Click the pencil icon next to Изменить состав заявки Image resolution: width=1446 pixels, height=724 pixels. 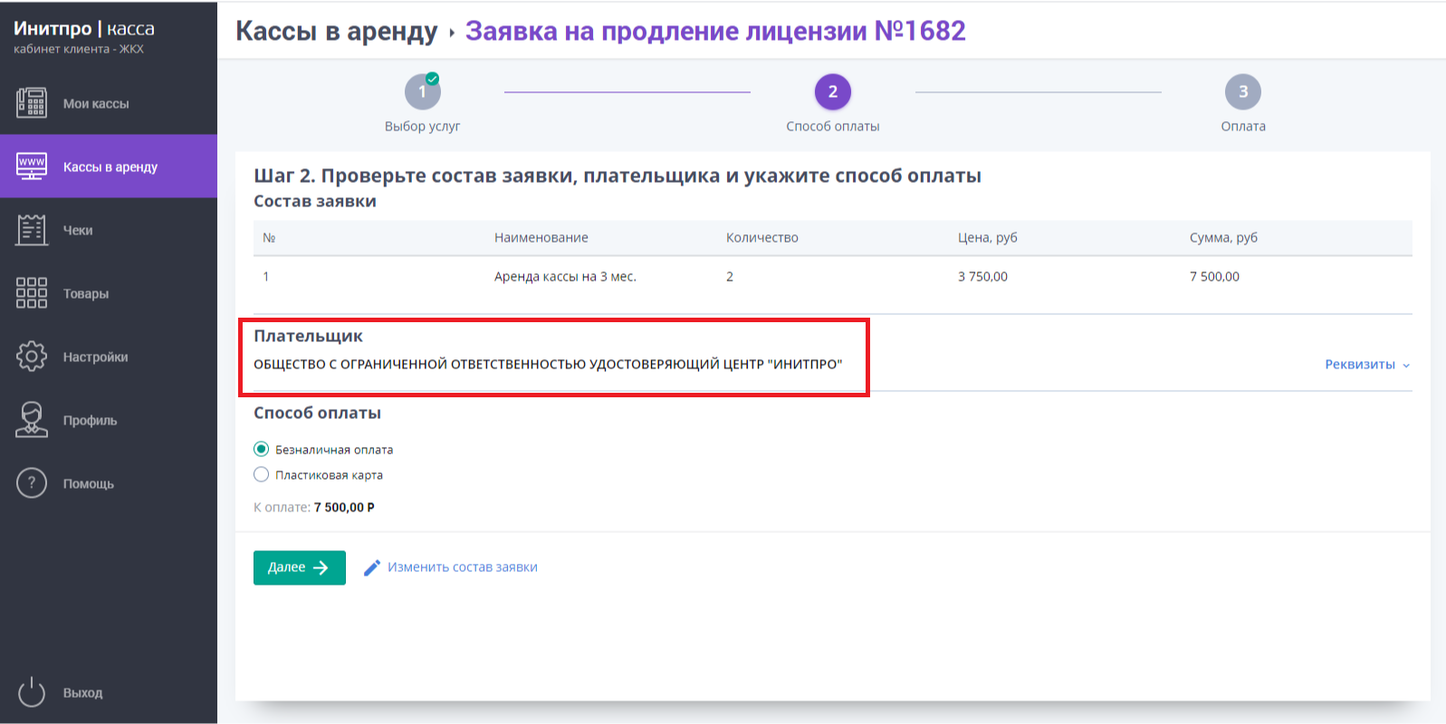point(372,567)
